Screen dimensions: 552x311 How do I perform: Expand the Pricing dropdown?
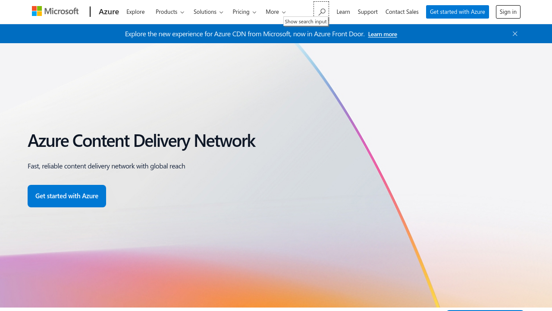tap(244, 12)
